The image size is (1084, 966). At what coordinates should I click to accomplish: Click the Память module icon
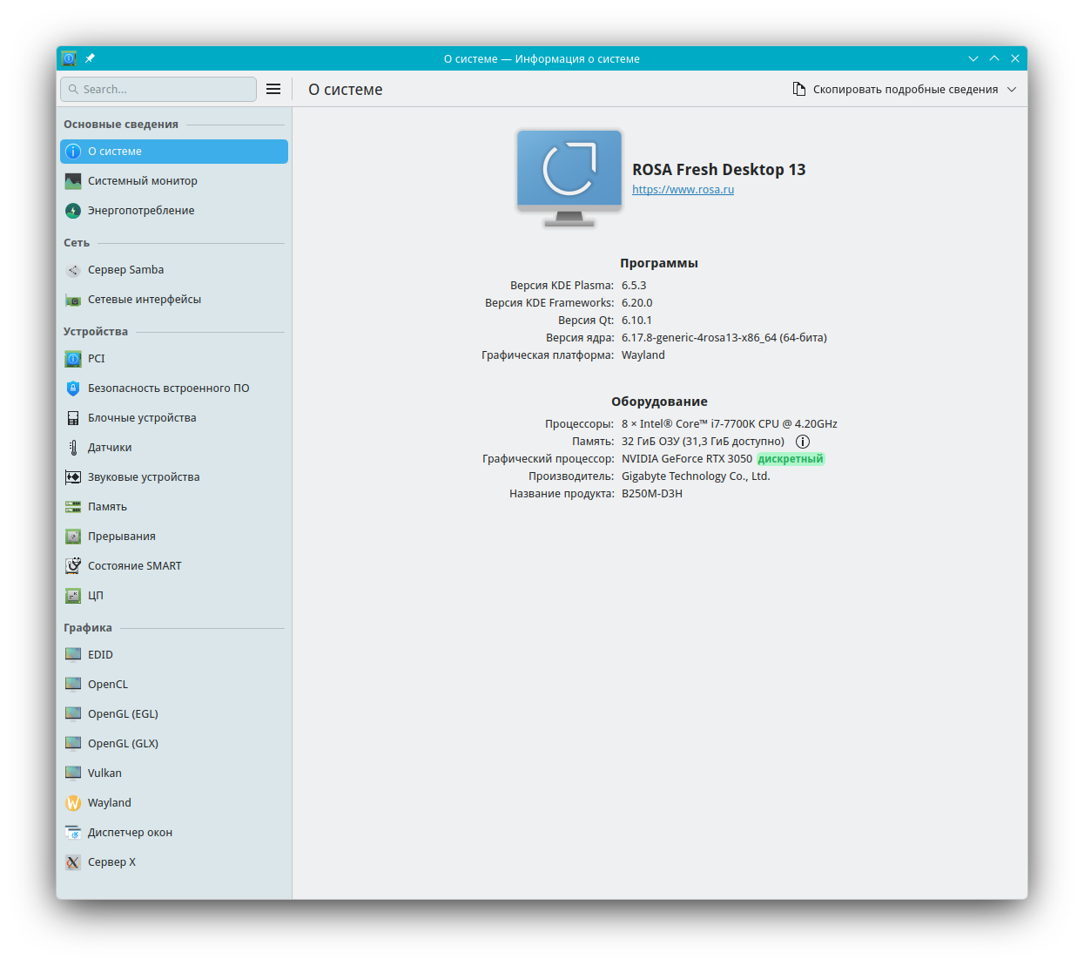coord(73,507)
